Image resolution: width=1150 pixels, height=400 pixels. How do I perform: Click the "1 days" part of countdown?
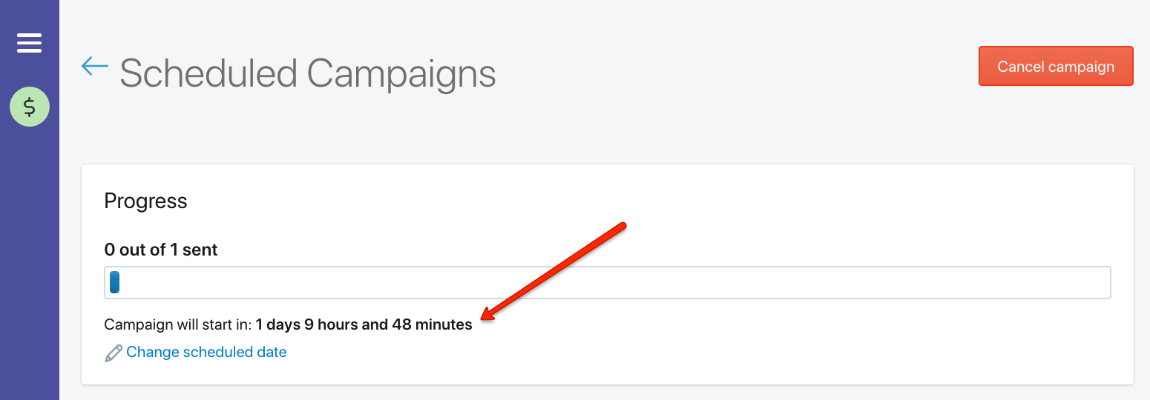tap(278, 324)
